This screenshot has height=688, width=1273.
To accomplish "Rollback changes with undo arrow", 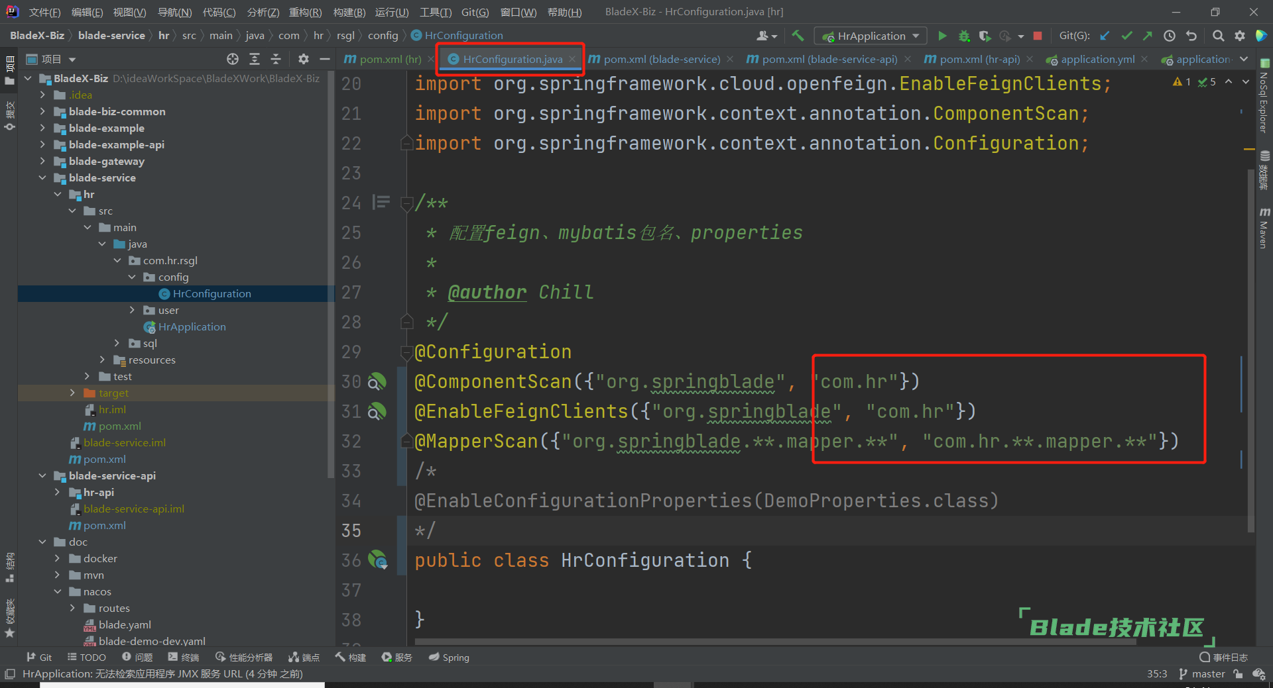I will click(x=1191, y=36).
